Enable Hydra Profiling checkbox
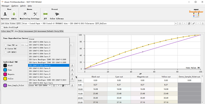 point(2,27)
